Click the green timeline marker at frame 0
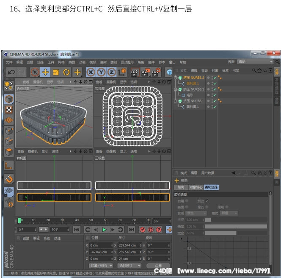The height and width of the screenshot is (278, 281). (x=19, y=220)
